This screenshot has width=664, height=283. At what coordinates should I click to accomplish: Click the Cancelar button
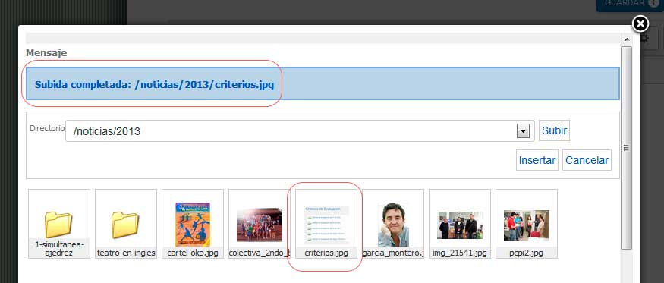[x=587, y=160]
